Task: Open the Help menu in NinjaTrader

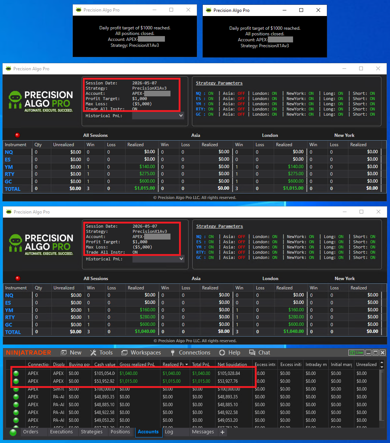Action: [x=230, y=353]
